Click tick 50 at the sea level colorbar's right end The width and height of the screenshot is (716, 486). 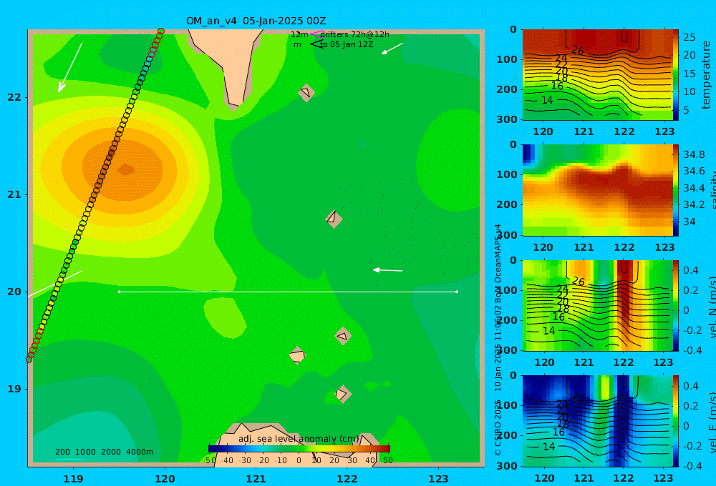[x=387, y=460]
